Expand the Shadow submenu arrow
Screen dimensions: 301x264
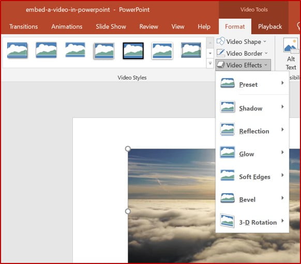tap(282, 107)
